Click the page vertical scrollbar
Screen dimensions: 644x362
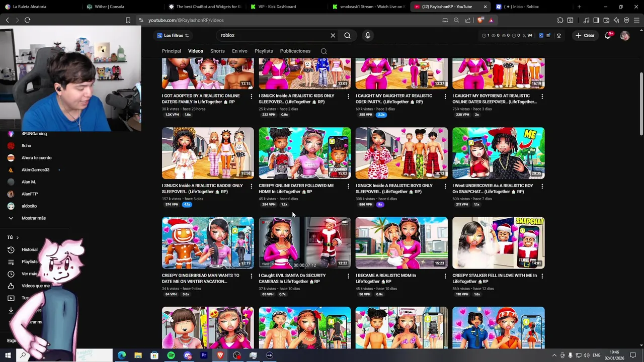(641, 105)
